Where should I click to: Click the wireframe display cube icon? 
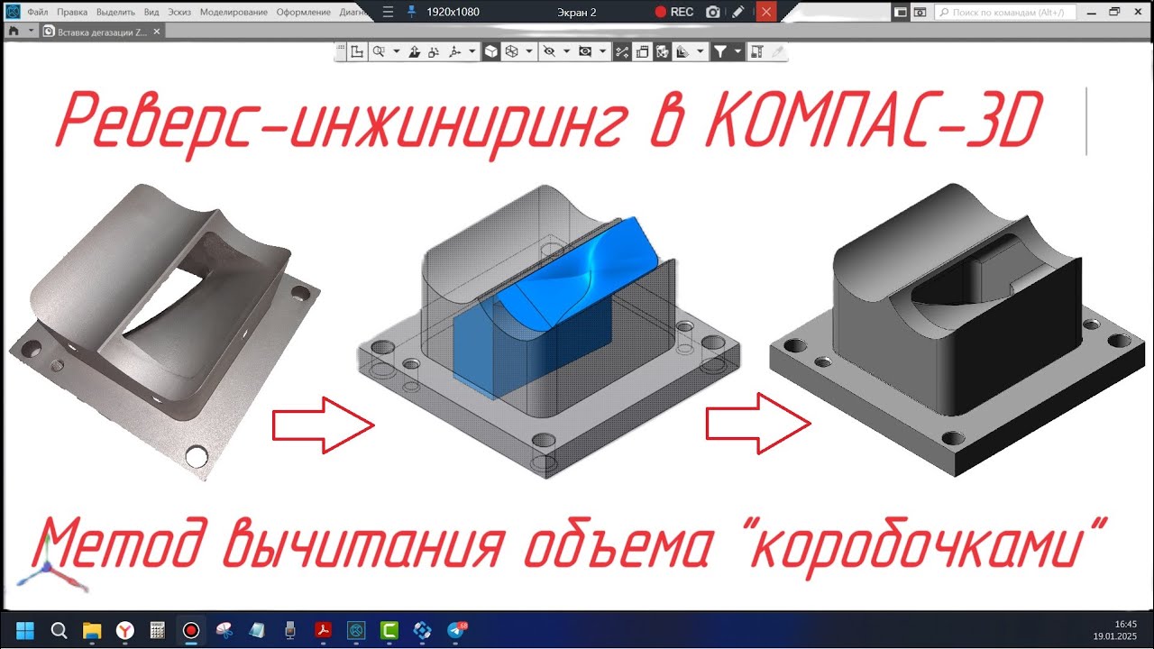tap(511, 52)
